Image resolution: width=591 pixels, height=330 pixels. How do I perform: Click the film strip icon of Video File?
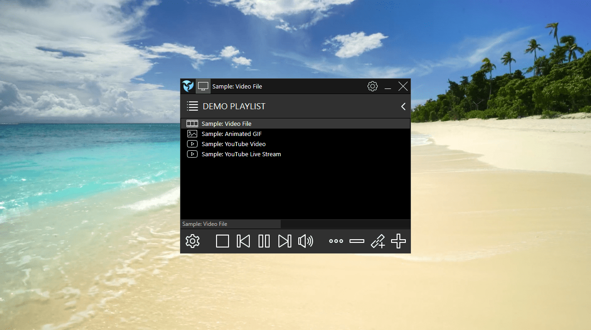[192, 124]
